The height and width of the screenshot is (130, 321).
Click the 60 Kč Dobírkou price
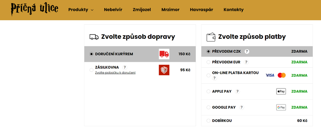click(302, 121)
